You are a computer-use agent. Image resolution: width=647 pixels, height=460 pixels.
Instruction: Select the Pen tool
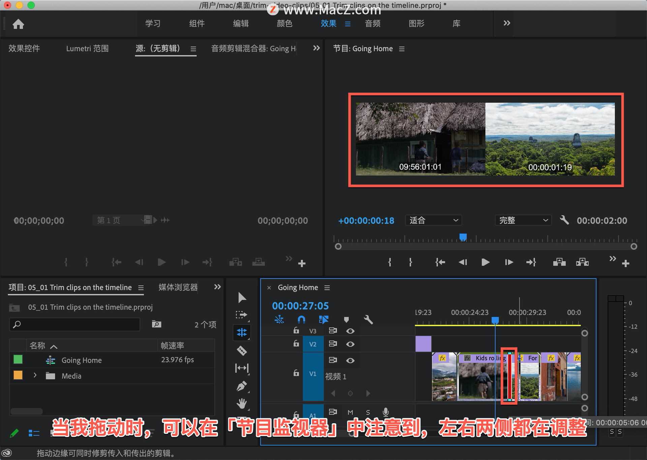coord(242,386)
